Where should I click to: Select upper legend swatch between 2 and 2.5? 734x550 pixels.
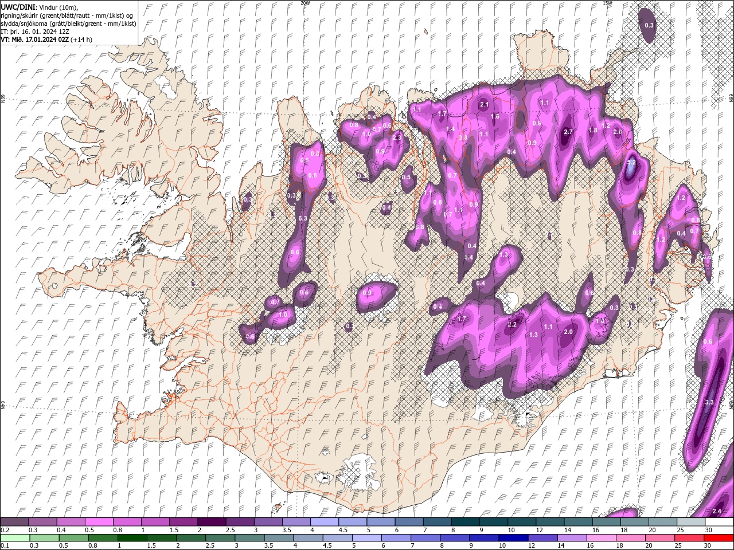(x=212, y=522)
